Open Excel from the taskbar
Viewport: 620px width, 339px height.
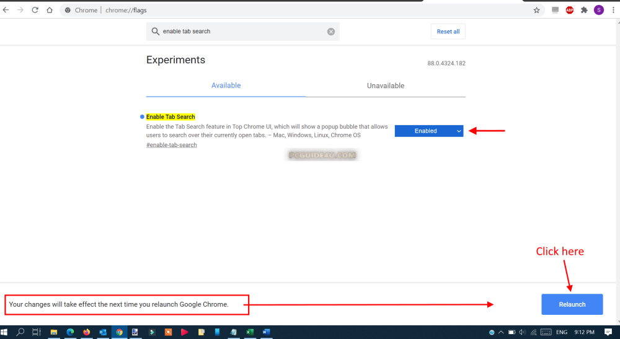[x=249, y=332]
